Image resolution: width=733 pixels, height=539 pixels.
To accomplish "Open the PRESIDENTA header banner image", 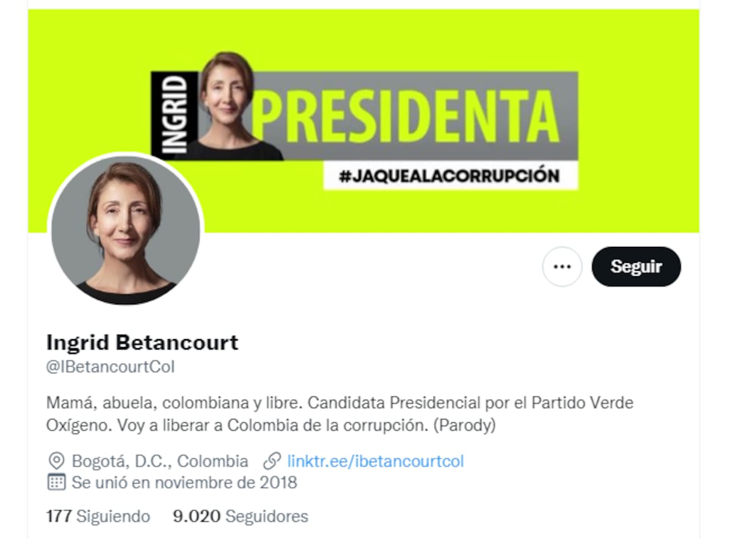I will [363, 121].
